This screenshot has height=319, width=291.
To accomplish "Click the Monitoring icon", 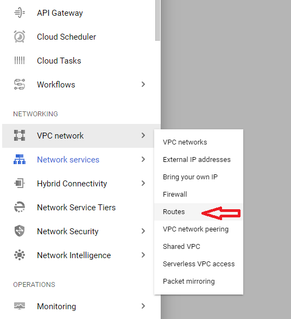I will click(x=20, y=306).
